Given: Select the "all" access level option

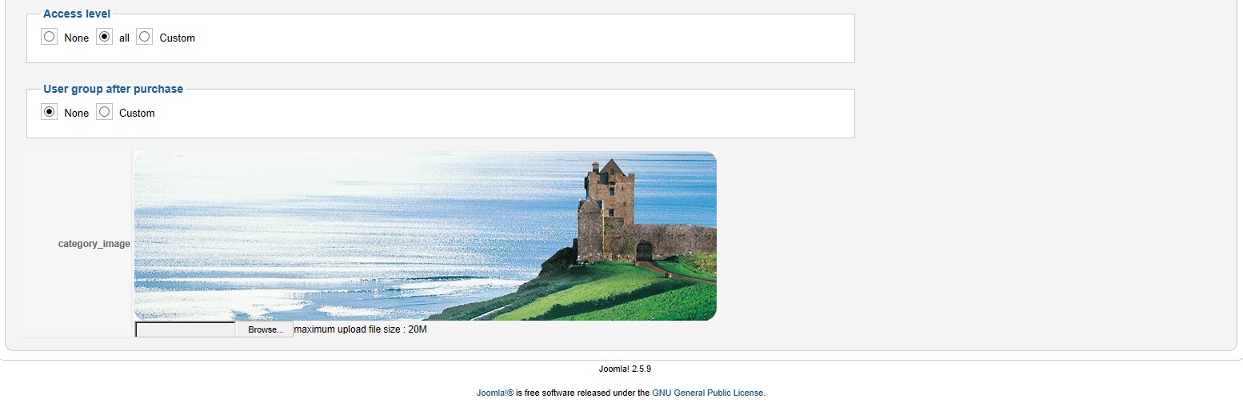Looking at the screenshot, I should 104,37.
